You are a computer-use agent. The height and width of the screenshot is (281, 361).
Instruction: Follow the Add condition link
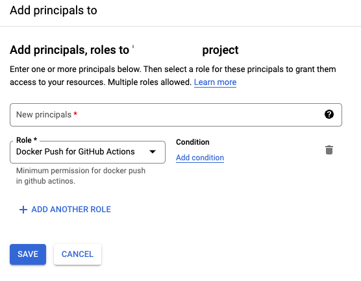pyautogui.click(x=200, y=158)
